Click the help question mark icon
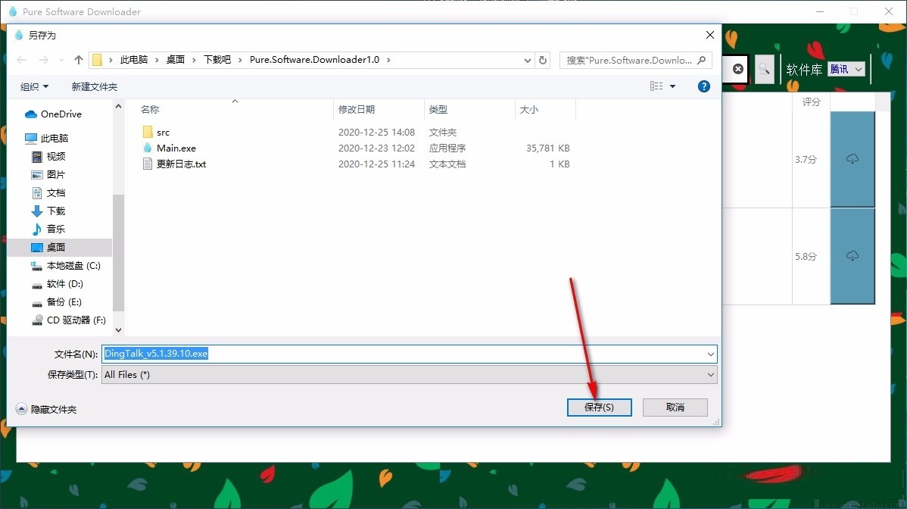The height and width of the screenshot is (509, 907). tap(703, 86)
